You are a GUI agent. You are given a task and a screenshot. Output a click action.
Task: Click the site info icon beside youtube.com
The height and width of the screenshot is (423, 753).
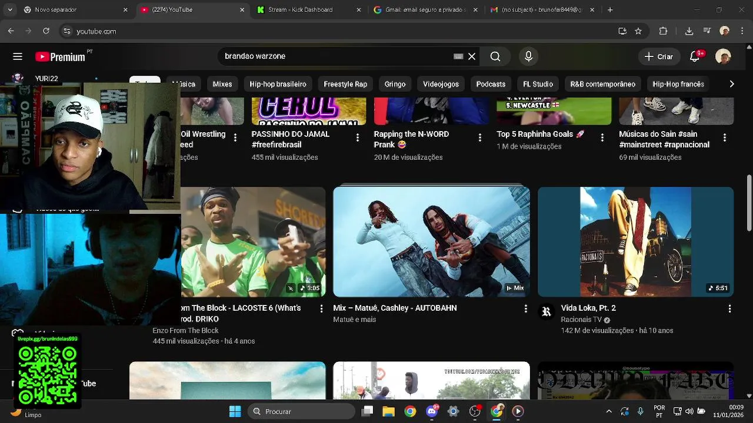(x=66, y=31)
